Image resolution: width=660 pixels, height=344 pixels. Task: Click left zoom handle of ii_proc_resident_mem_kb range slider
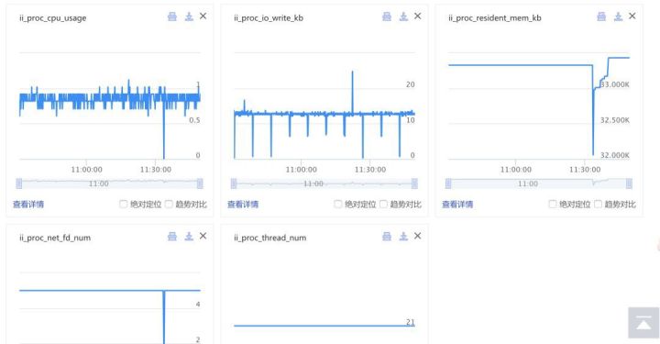pyautogui.click(x=448, y=183)
